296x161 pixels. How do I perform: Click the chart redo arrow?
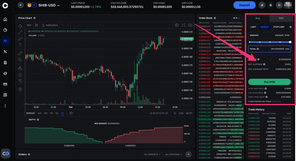coord(67,25)
